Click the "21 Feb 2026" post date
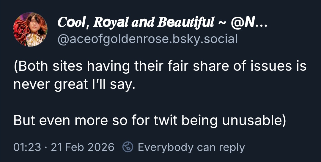This screenshot has height=162, width=321. coord(83,147)
